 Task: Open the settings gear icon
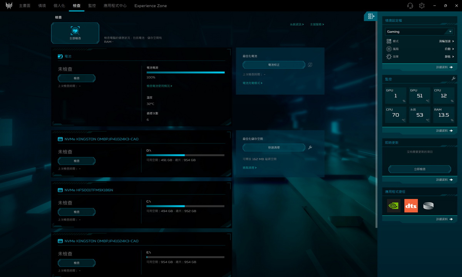pos(422,6)
